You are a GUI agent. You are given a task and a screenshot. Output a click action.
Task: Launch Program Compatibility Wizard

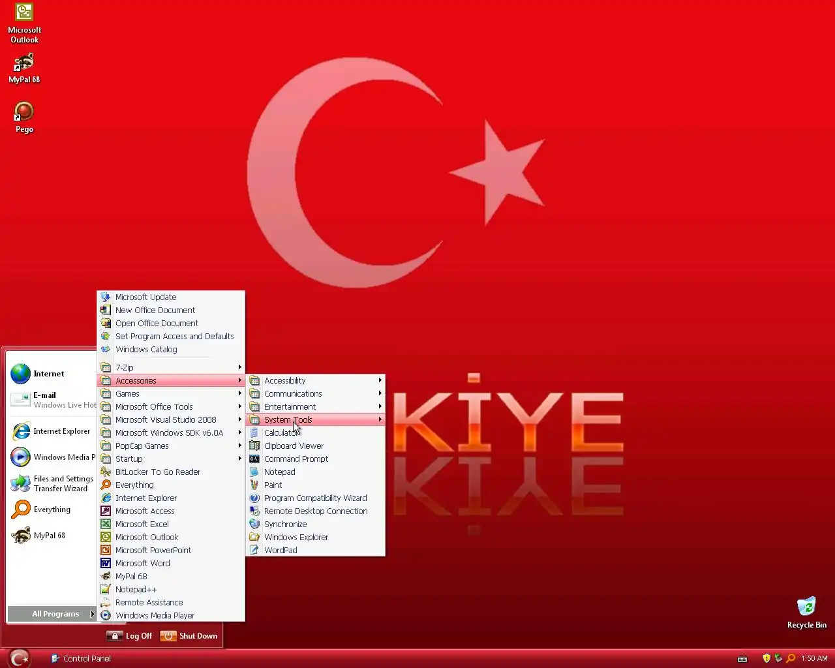[x=315, y=498]
